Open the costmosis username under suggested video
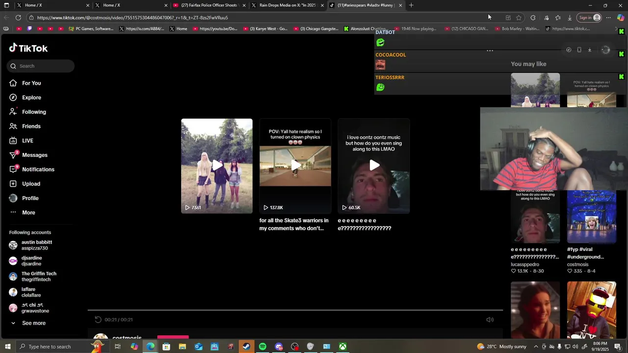 click(577, 264)
